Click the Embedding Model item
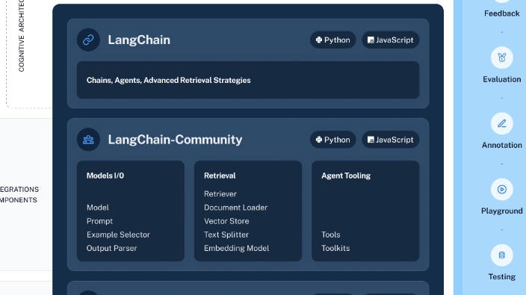 point(237,248)
